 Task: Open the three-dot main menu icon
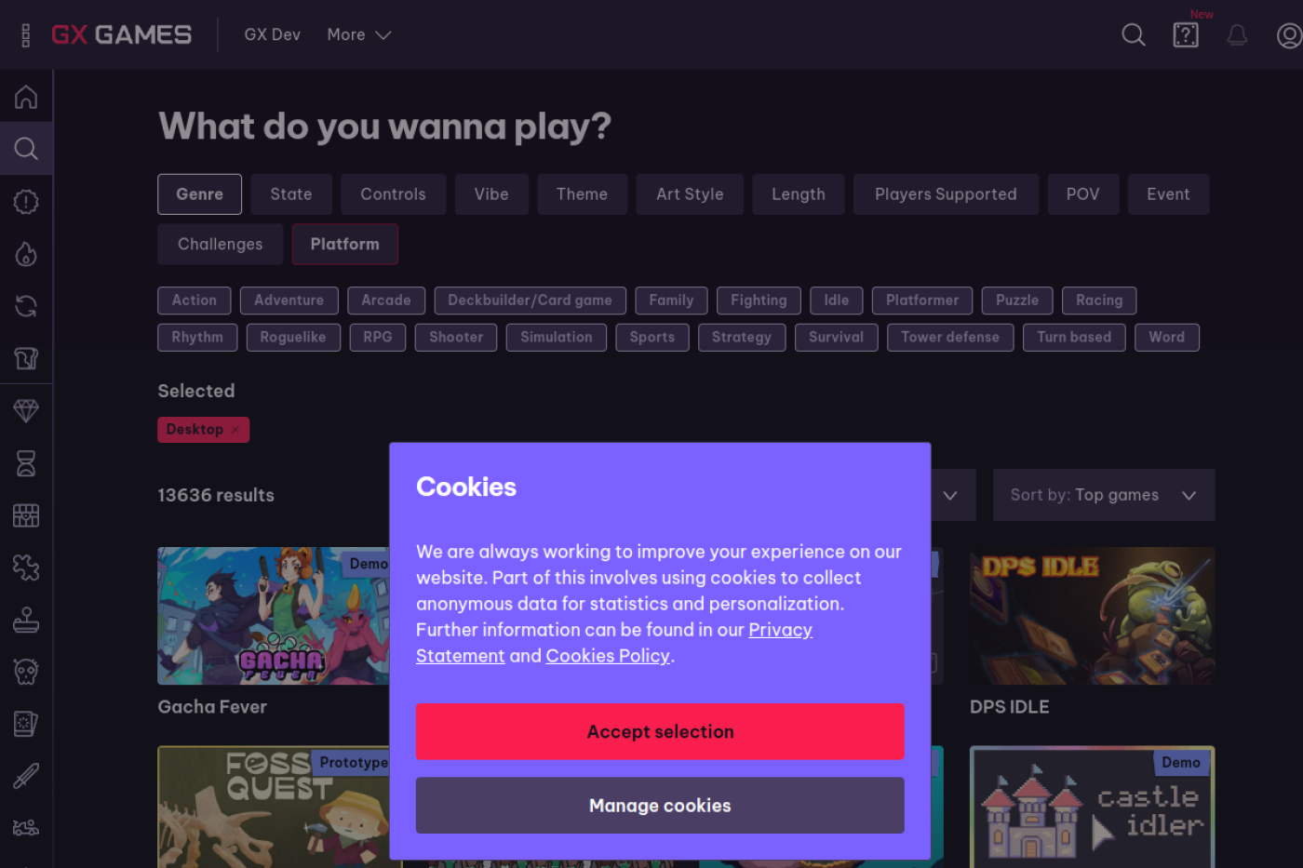[x=25, y=35]
